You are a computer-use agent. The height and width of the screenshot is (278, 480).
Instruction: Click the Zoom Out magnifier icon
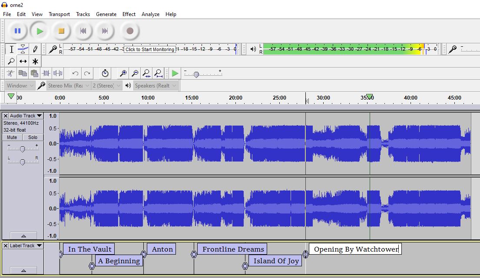pos(135,73)
